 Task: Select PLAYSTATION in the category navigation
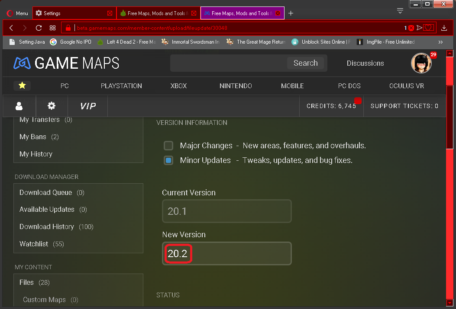[x=121, y=86]
